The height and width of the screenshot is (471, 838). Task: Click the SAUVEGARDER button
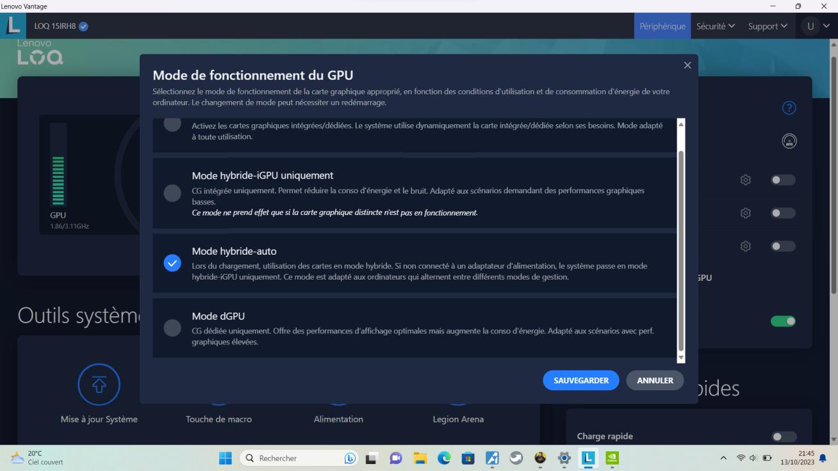580,380
